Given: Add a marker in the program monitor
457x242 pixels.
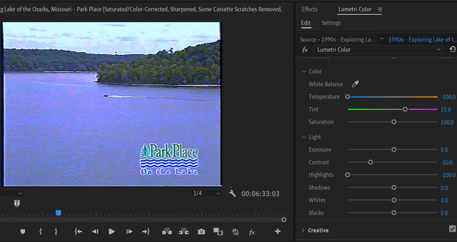Looking at the screenshot, I should [23, 232].
